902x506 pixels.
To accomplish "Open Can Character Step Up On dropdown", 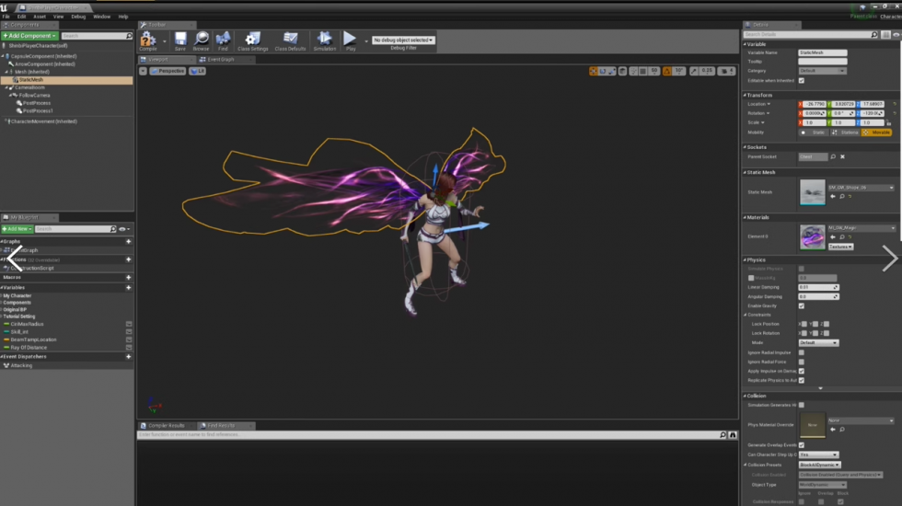I will 818,454.
